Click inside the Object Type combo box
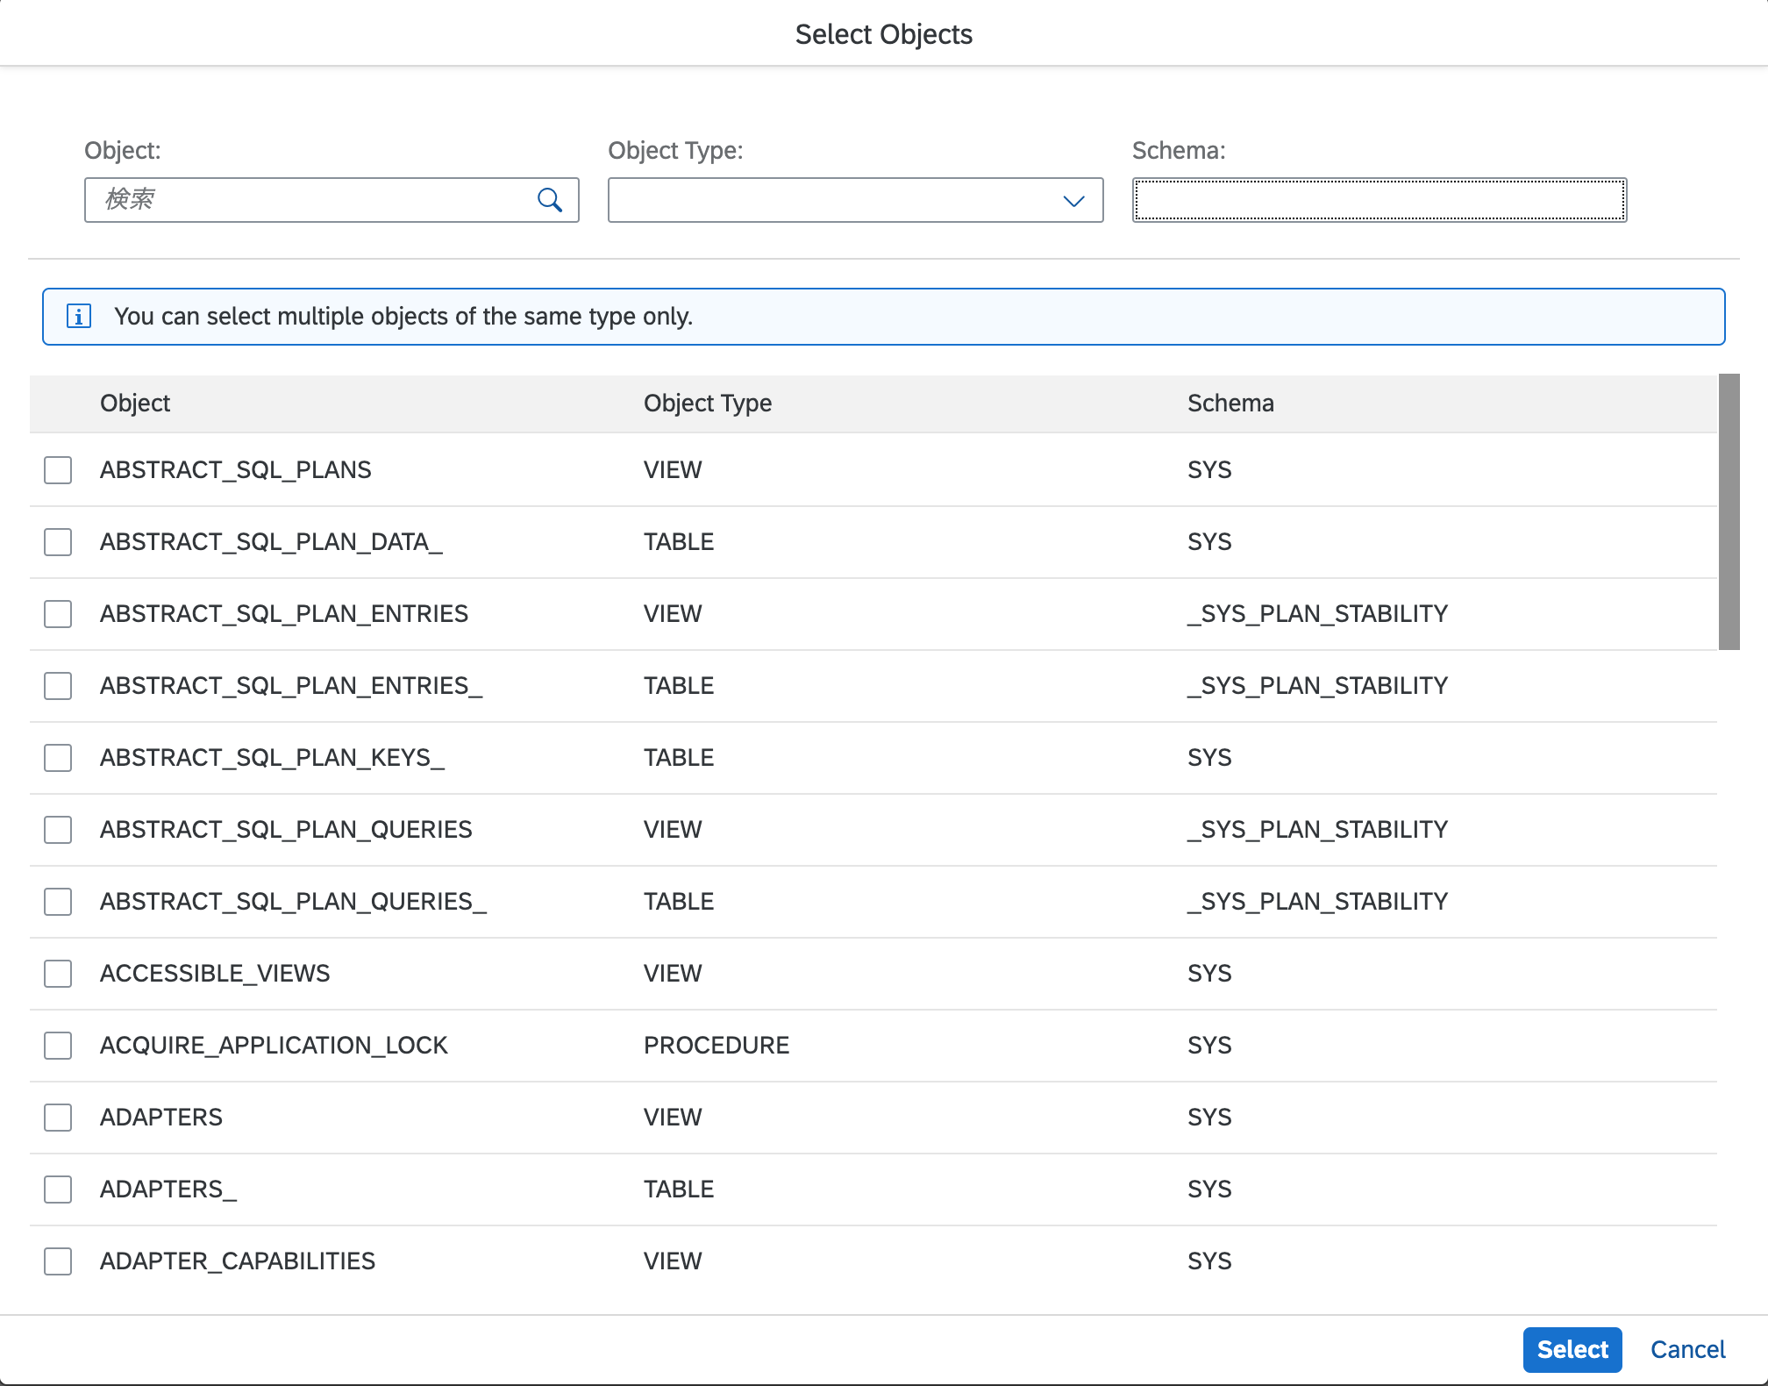This screenshot has height=1386, width=1768. (833, 201)
